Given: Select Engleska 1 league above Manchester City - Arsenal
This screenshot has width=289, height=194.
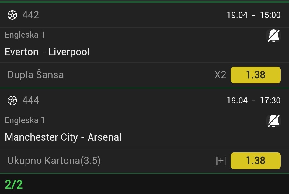Looking at the screenshot, I should 25,120.
